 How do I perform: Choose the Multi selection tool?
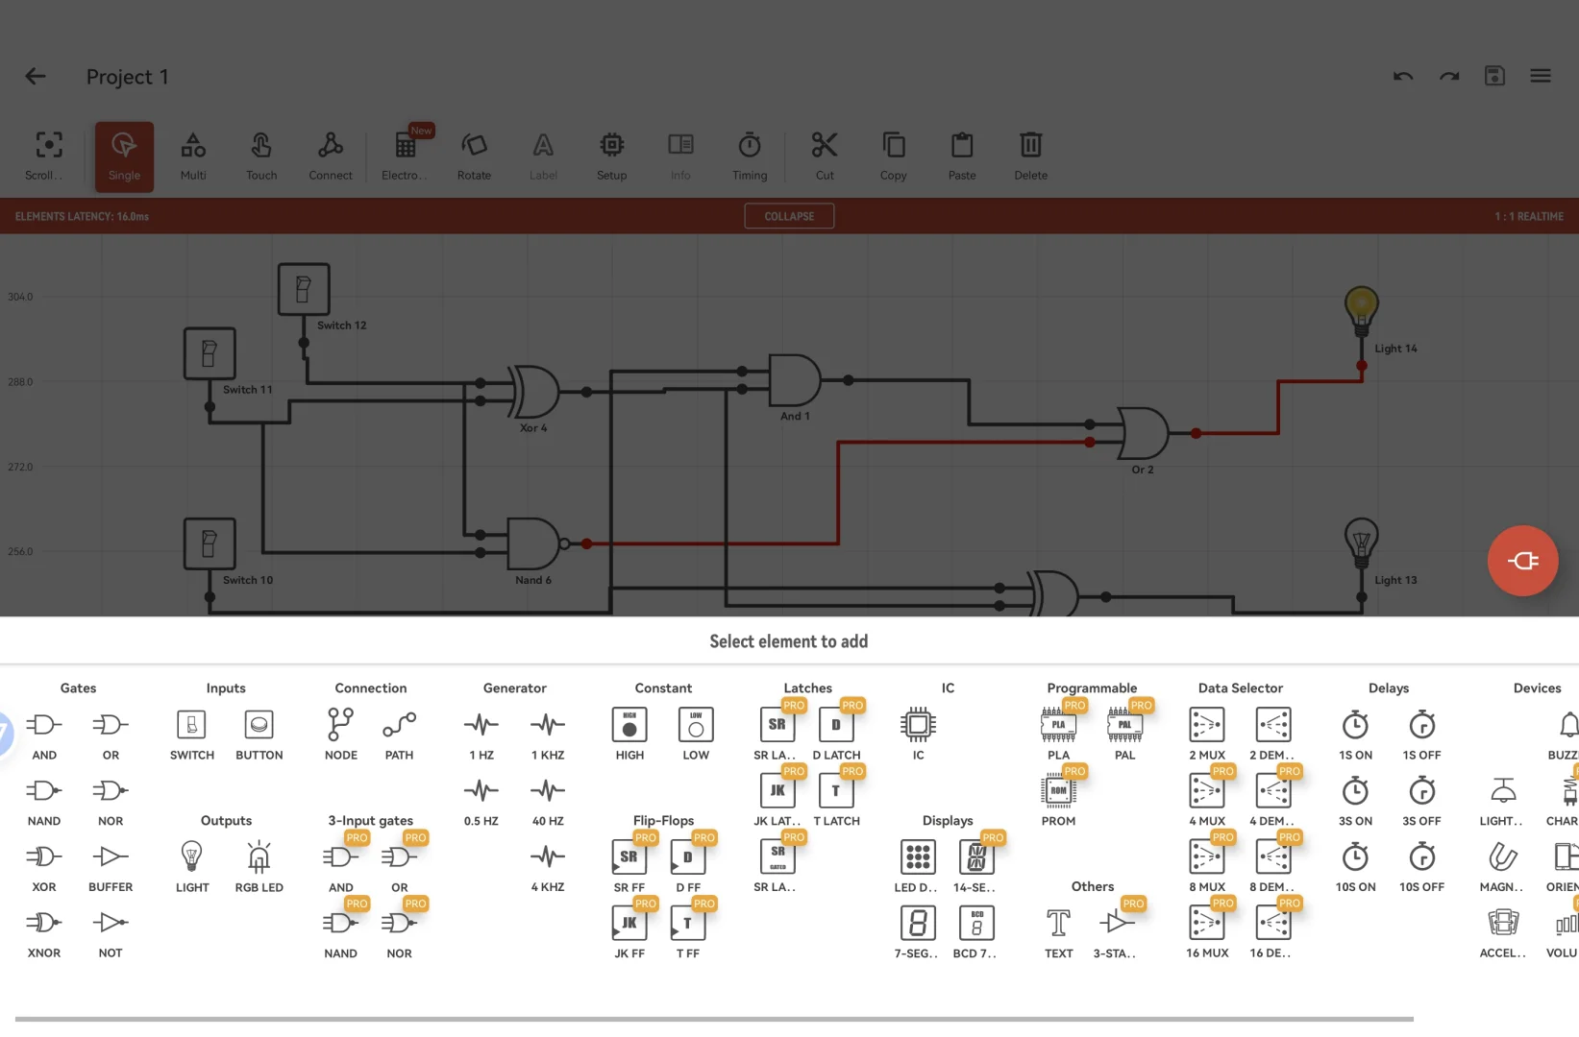pyautogui.click(x=193, y=156)
